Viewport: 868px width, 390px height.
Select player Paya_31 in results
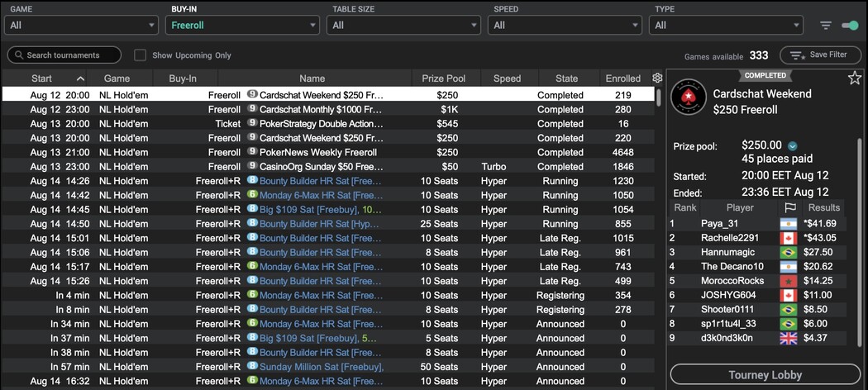[719, 223]
